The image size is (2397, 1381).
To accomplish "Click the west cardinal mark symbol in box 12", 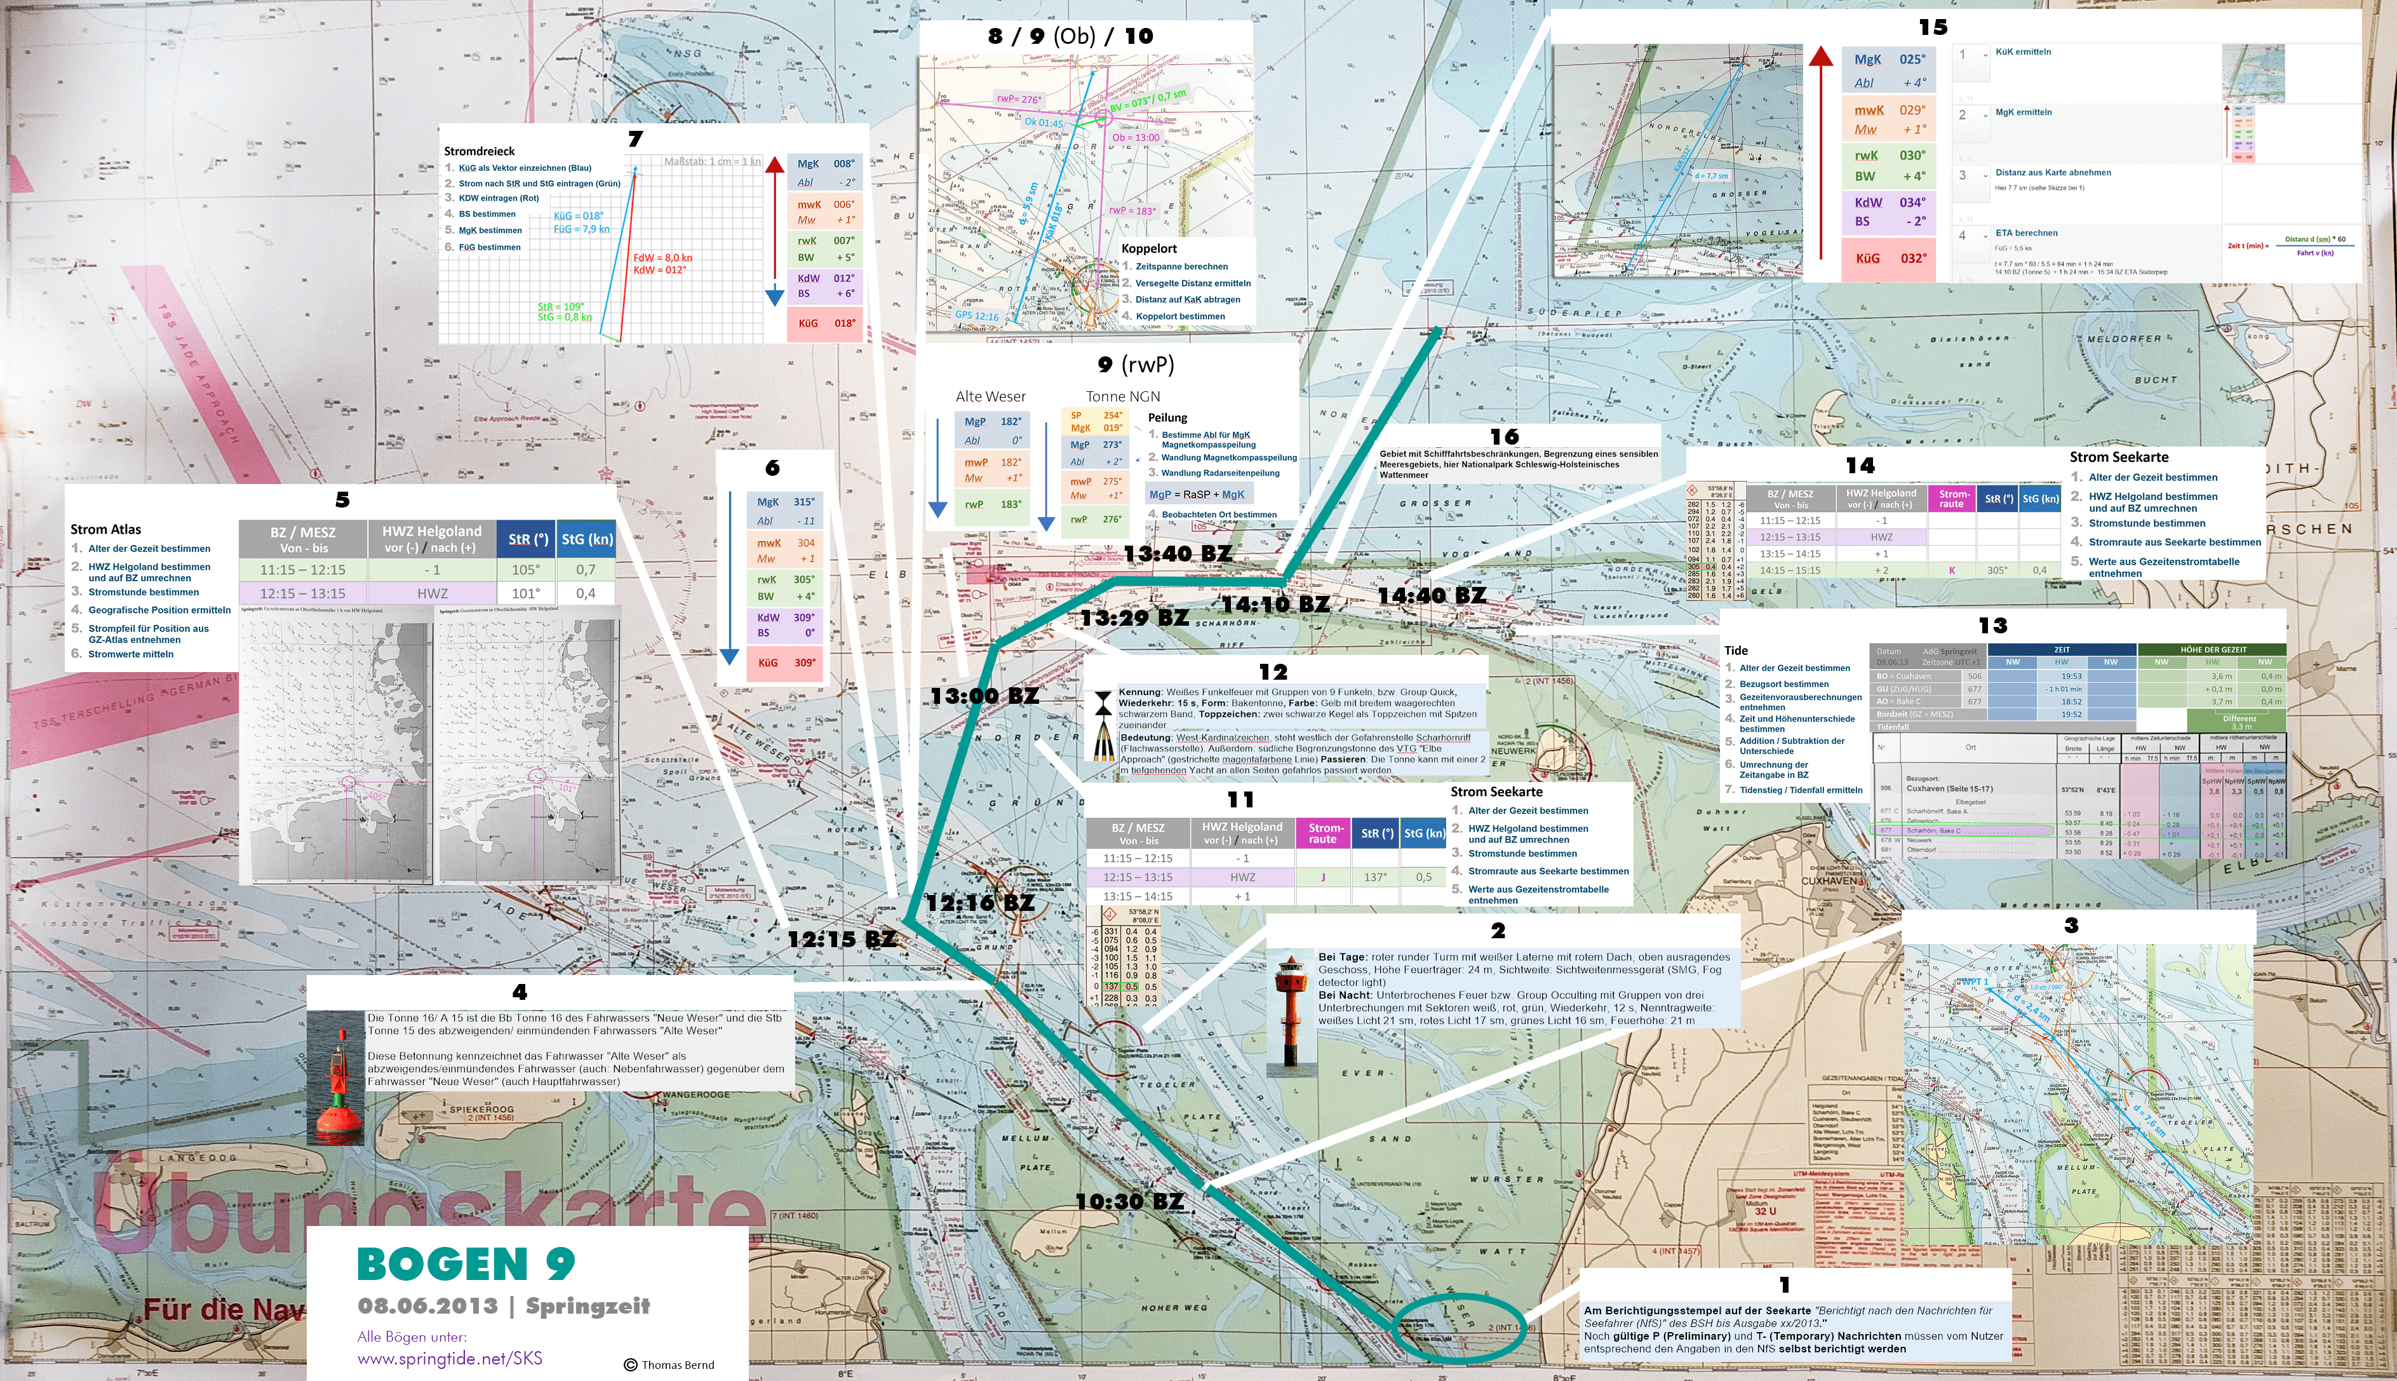I will tap(1103, 725).
